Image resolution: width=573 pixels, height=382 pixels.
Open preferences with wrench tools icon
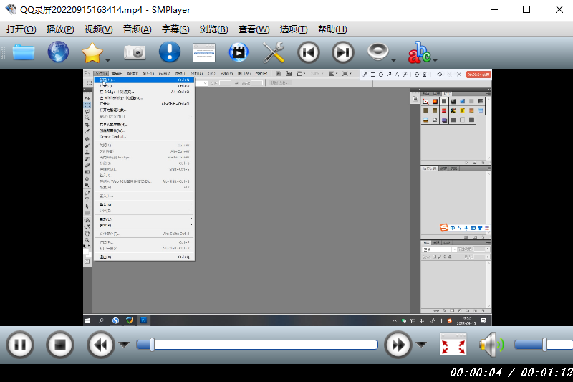point(274,52)
